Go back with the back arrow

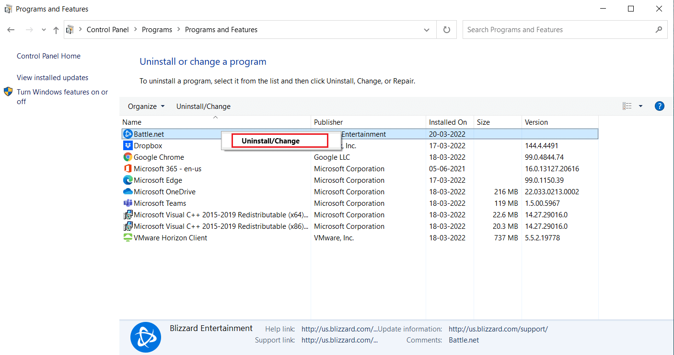point(11,30)
